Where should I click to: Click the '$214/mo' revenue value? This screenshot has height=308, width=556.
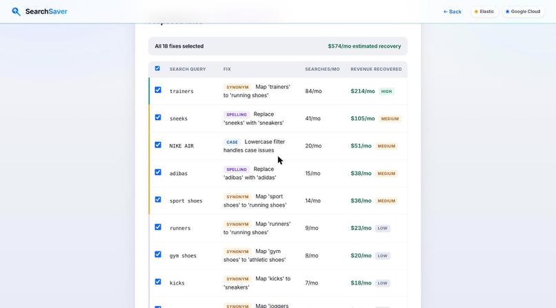pos(362,92)
